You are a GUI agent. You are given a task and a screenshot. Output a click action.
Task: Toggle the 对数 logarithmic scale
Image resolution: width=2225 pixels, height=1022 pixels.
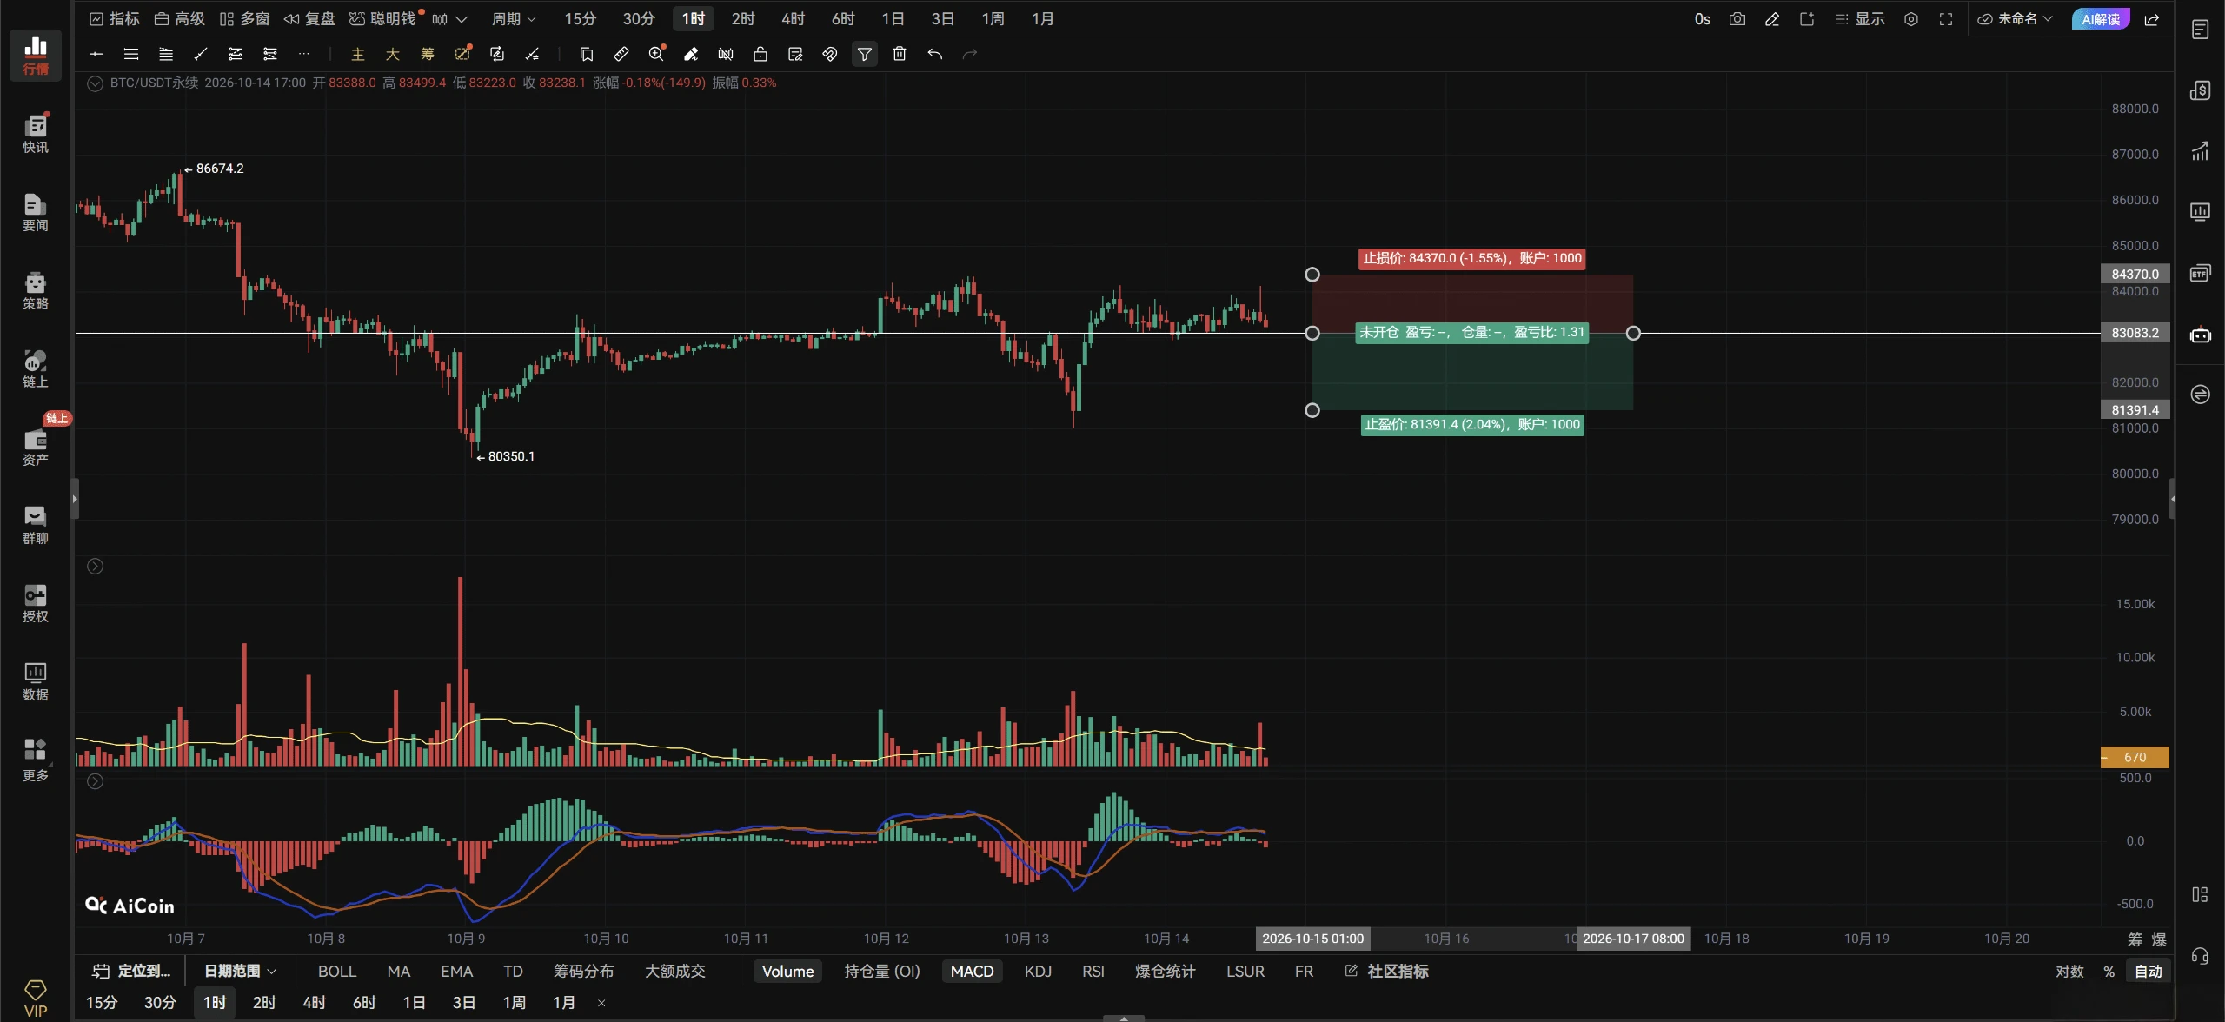2069,972
